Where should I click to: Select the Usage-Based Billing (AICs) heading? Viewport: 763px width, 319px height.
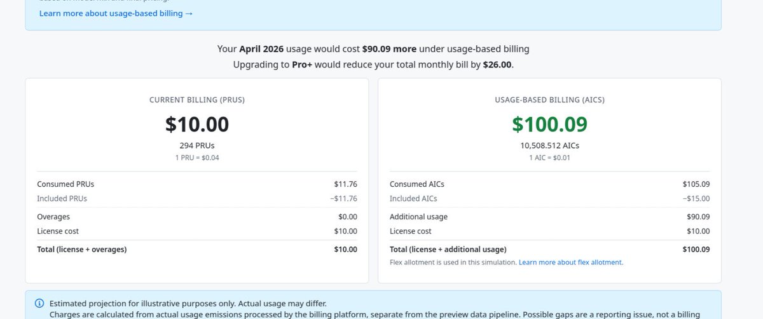[x=549, y=100]
